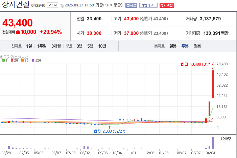Select the 1주일 line chart period
This screenshot has width=237, height=158.
click(x=42, y=46)
